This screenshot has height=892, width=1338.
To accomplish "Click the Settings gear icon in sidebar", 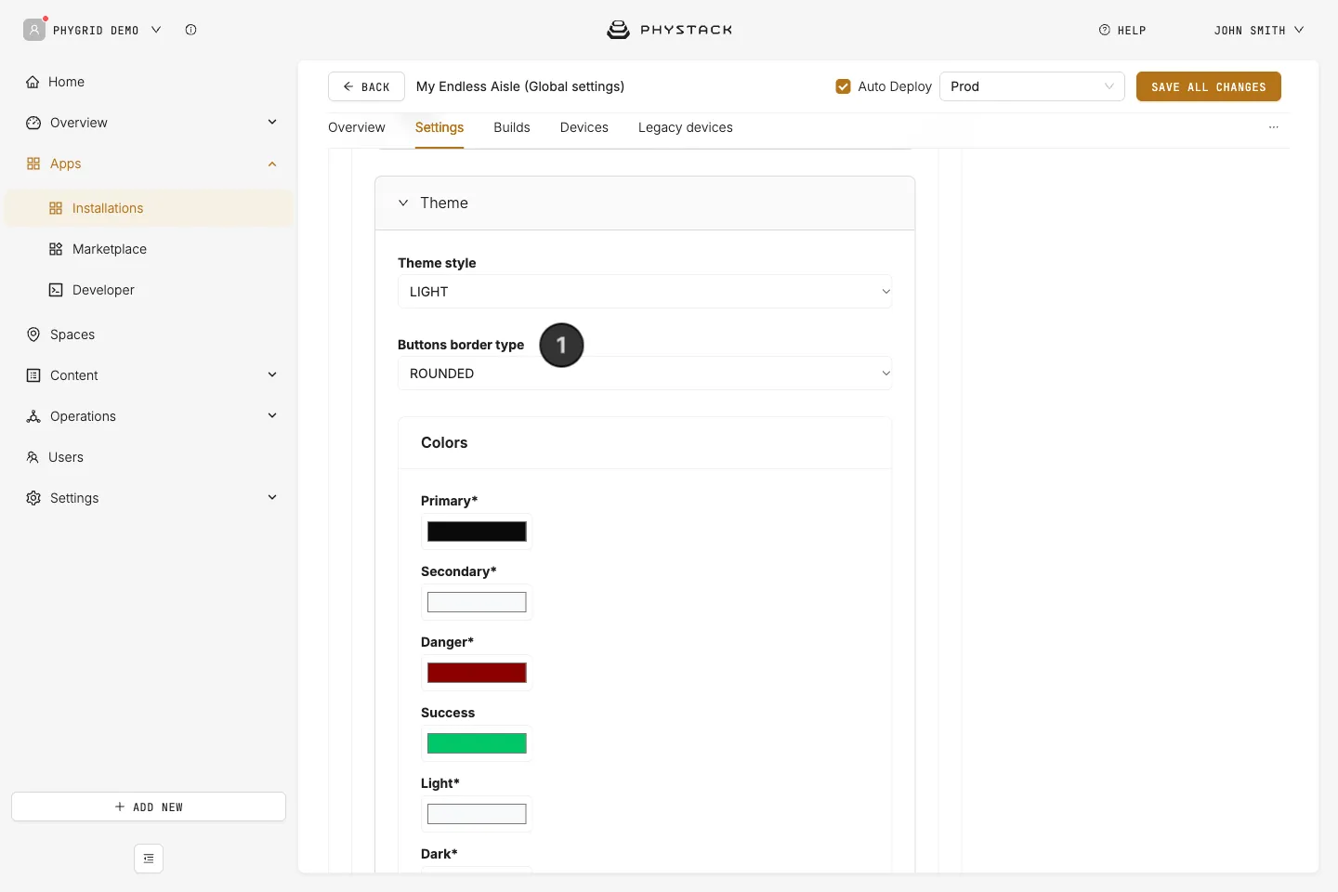I will point(33,498).
